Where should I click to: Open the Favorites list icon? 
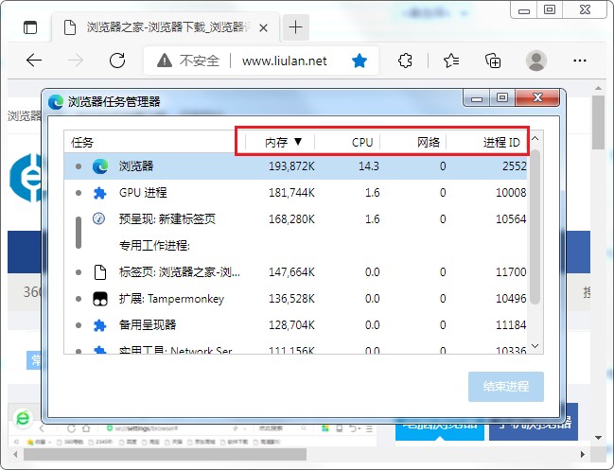(451, 61)
